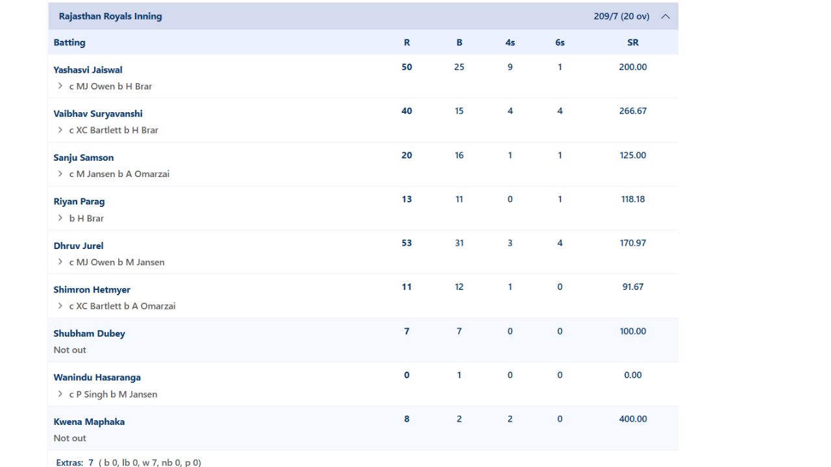Viewport: 831px width, 467px height.
Task: Select 'c XC Bartlett b A Omarzai' text
Action: point(123,306)
